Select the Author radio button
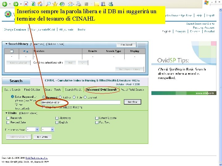Viewport: 222px width, 166px height. [x=60, y=97]
